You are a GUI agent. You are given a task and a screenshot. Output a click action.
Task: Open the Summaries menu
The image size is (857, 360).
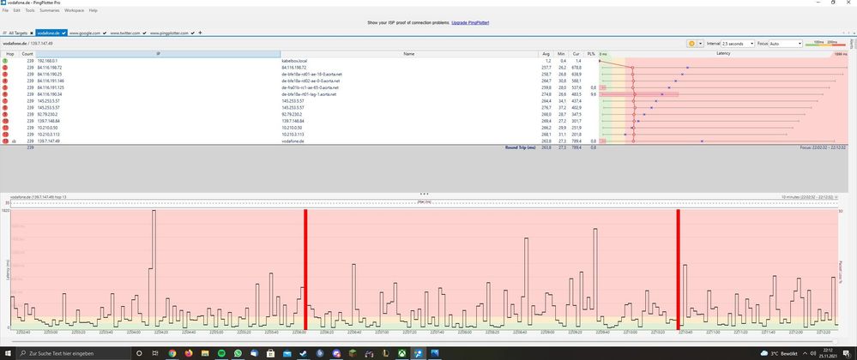pos(50,10)
